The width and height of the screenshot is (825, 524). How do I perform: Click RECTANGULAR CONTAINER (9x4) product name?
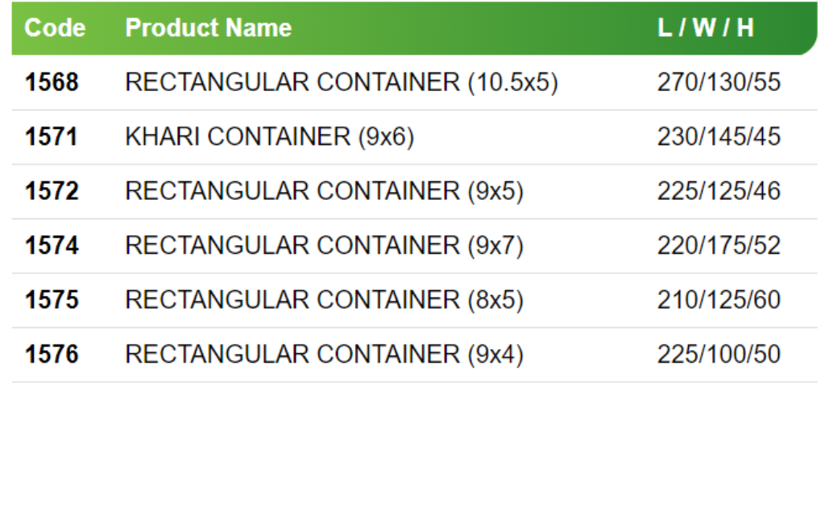(x=324, y=354)
